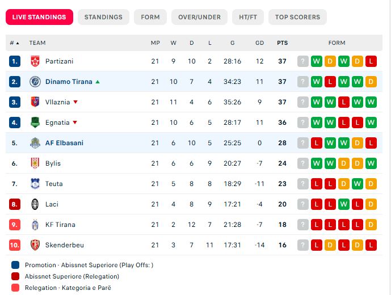Viewport: 391px width, 295px height.
Task: Open the TOP SCORERS tab
Action: [x=297, y=17]
